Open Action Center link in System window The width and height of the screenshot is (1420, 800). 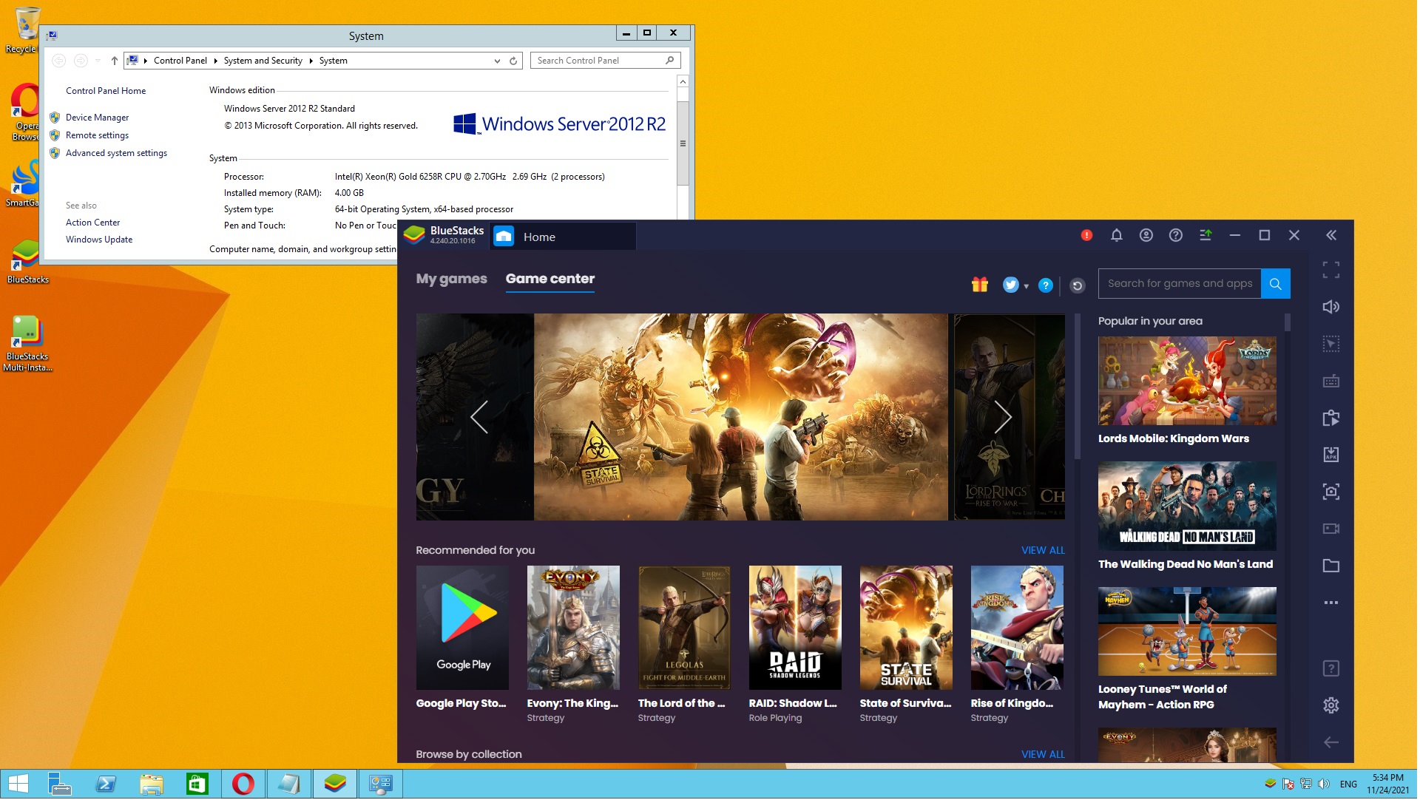(92, 223)
